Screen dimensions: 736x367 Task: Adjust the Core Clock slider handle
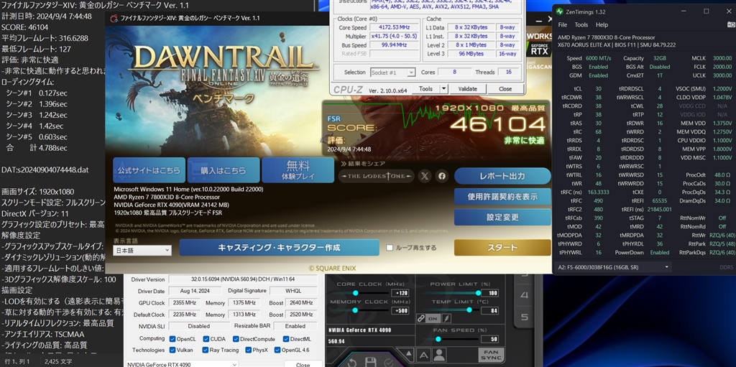pyautogui.click(x=355, y=293)
